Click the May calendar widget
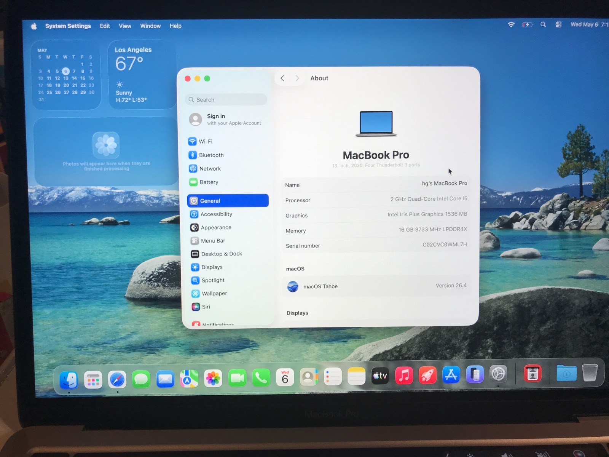The height and width of the screenshot is (457, 609). coord(66,75)
